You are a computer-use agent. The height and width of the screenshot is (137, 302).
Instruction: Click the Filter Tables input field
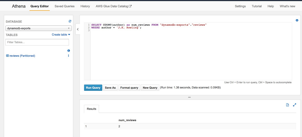(37, 42)
